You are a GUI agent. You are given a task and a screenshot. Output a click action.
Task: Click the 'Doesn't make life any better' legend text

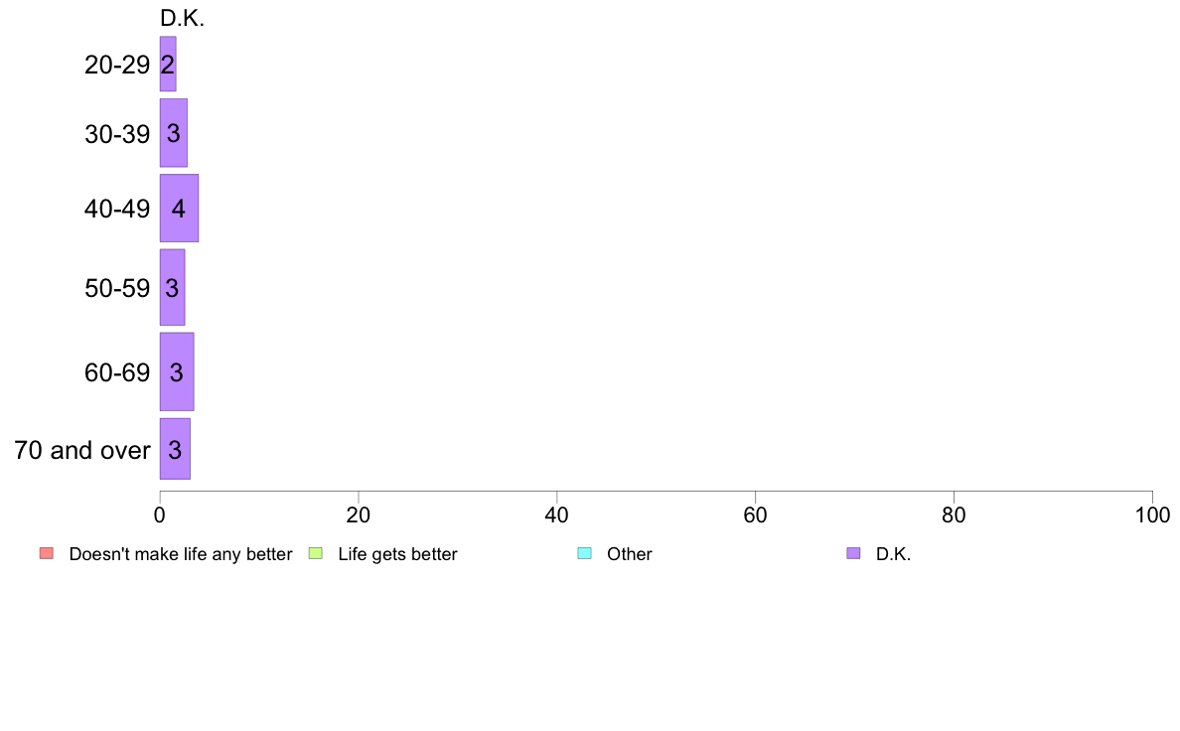click(x=181, y=554)
